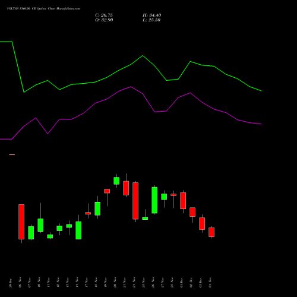
Task: Select the green candle for 18 Nov
Action: coord(97,208)
